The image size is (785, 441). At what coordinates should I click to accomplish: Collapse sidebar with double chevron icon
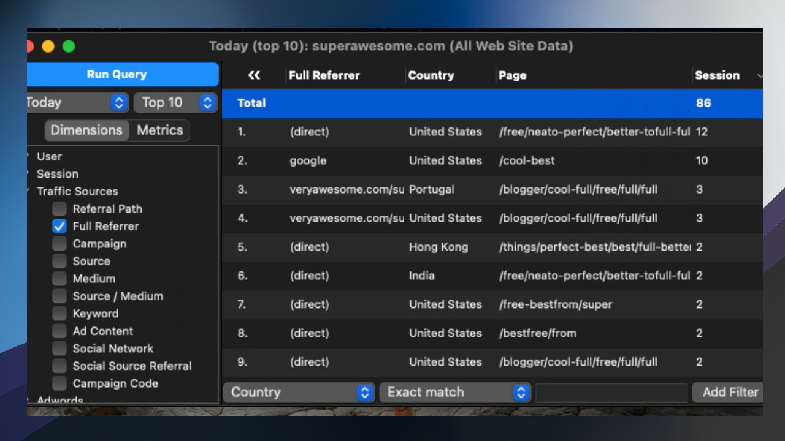[x=254, y=75]
